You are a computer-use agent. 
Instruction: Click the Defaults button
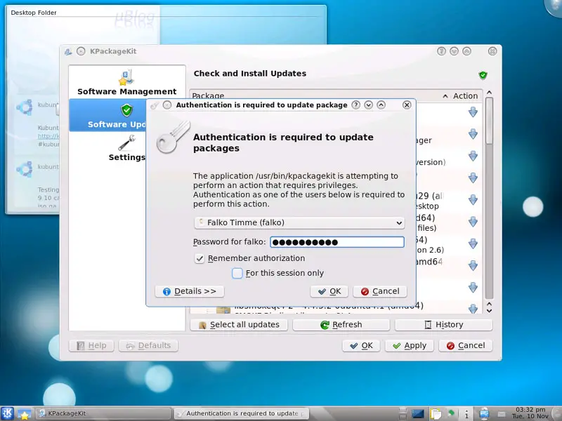(x=148, y=345)
